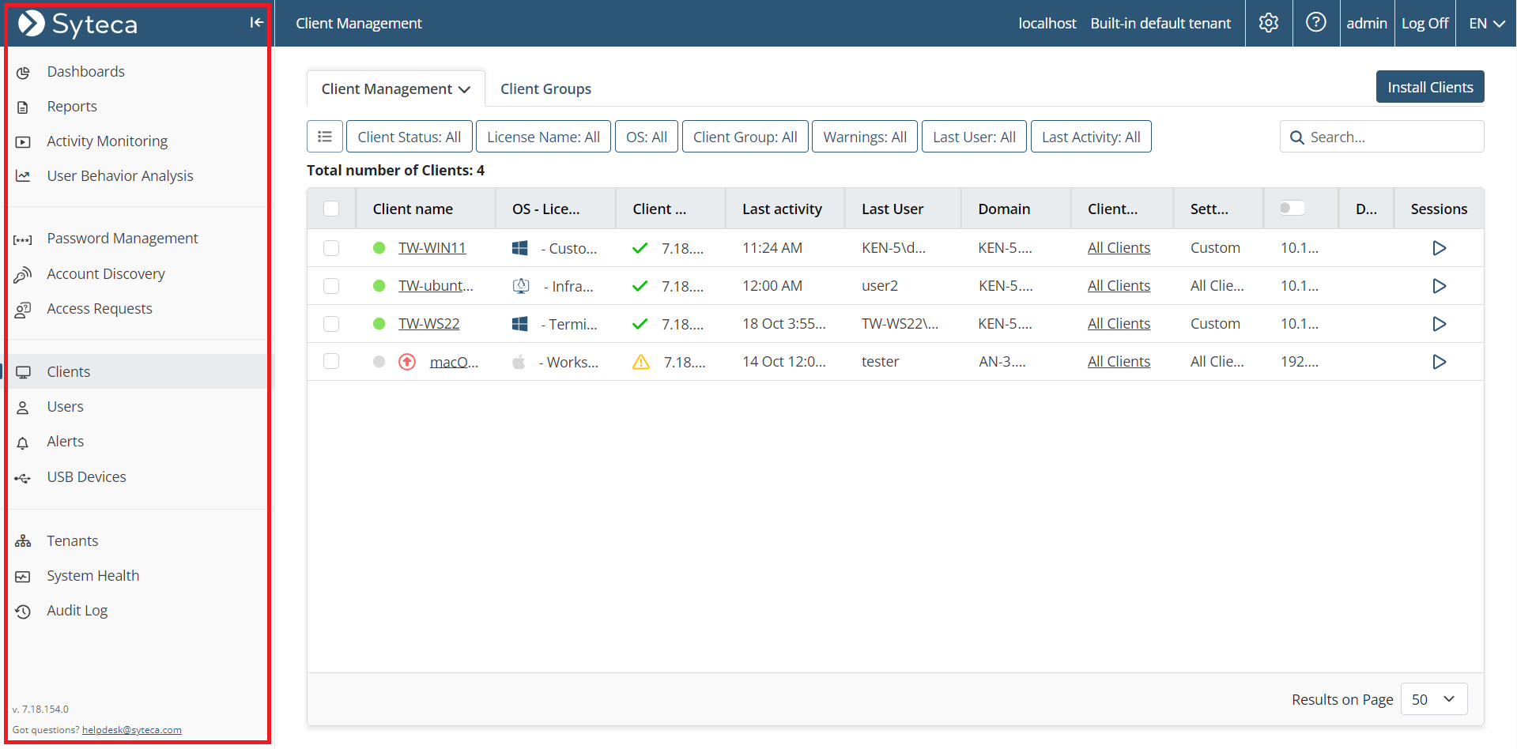Click the warning triangle on macOS row
Screen dimensions: 1517x749
(640, 362)
